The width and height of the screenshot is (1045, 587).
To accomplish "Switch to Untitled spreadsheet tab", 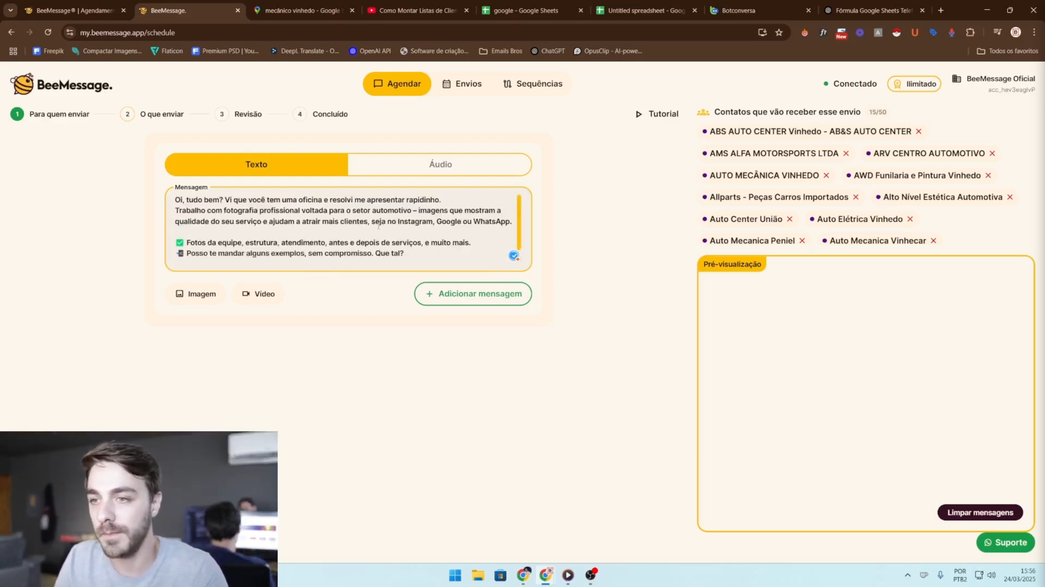I will tap(646, 10).
